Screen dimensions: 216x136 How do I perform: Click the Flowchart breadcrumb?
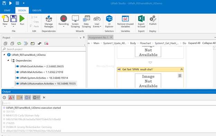click(145, 43)
